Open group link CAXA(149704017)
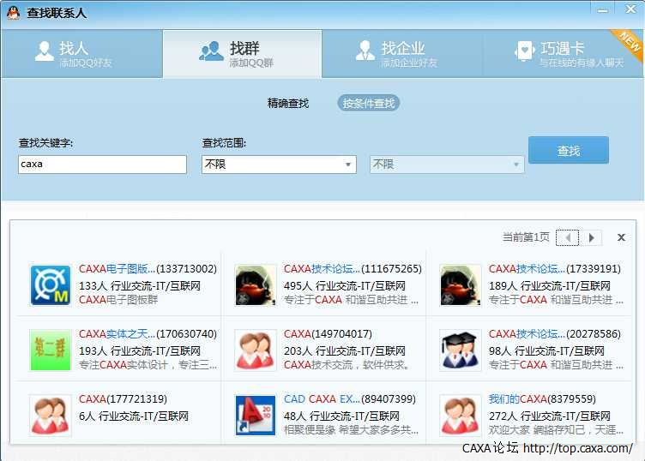 click(328, 333)
